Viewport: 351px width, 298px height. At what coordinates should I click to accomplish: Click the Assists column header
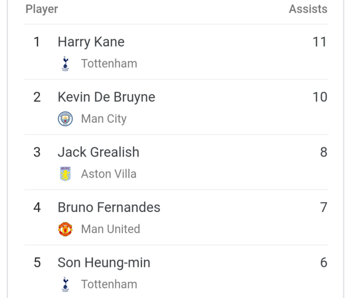pyautogui.click(x=308, y=9)
